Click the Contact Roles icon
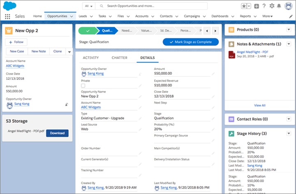 231,119
